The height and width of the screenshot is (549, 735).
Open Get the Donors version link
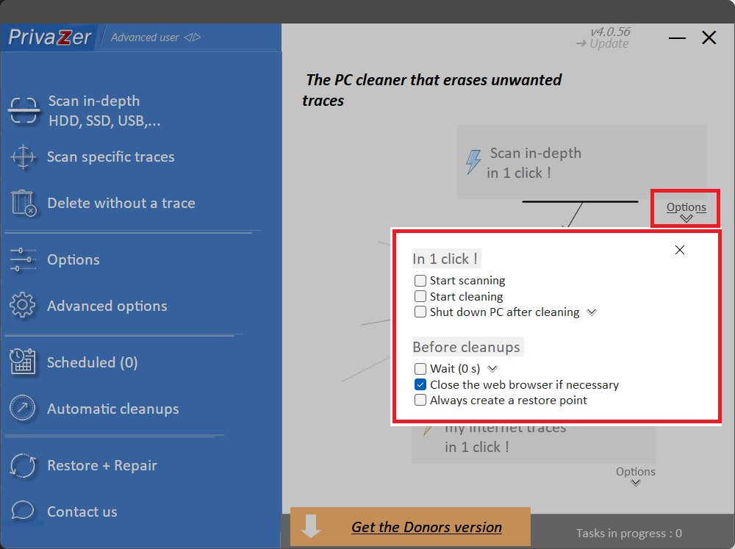tap(426, 527)
